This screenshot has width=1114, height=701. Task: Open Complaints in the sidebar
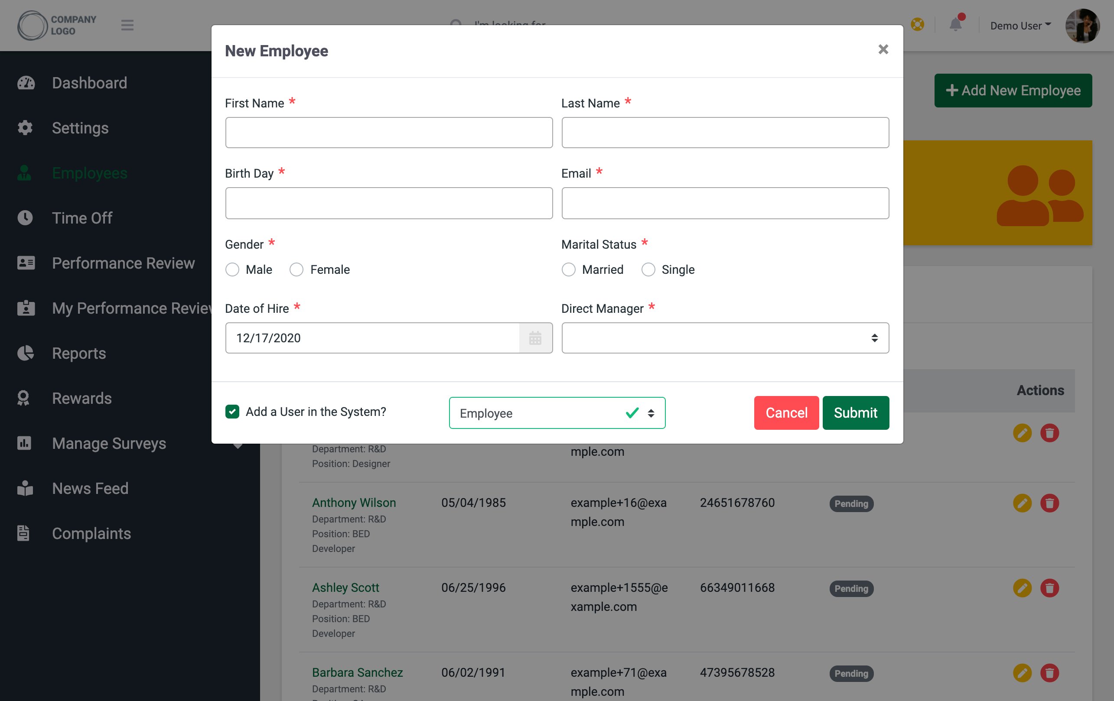click(x=91, y=533)
